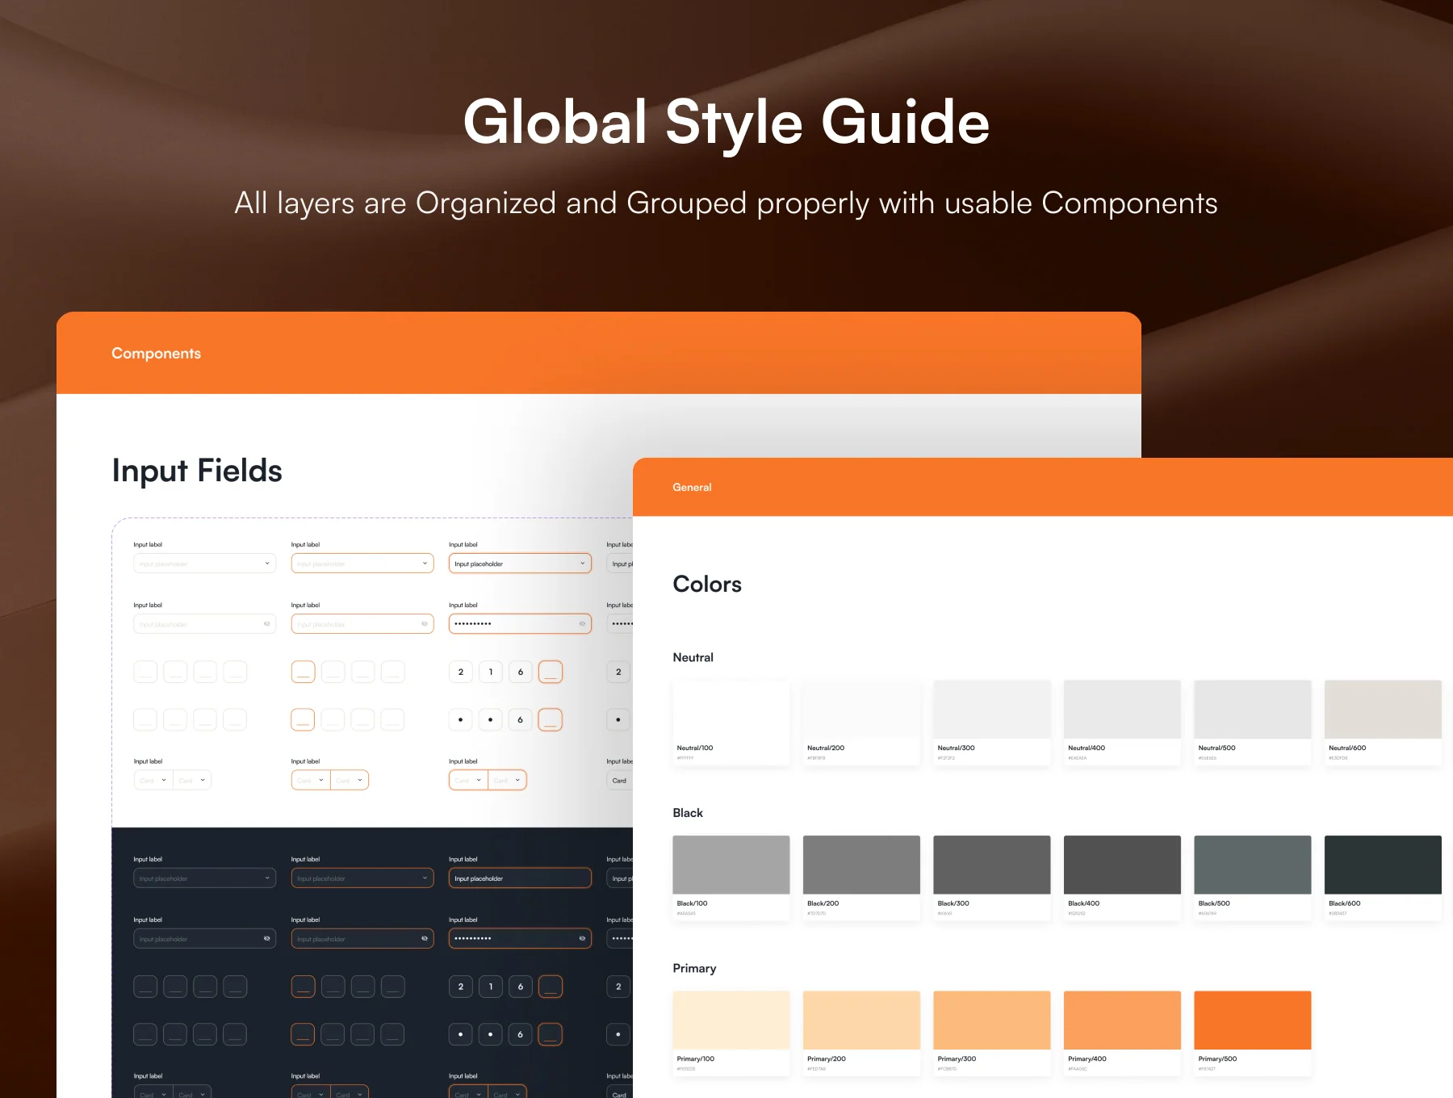Select the Neutral/100 color swatch
This screenshot has height=1098, width=1453.
(x=731, y=723)
